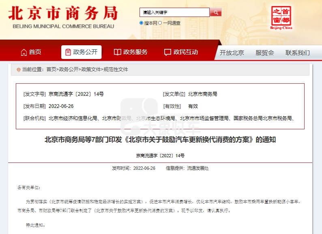This screenshot has width=322, height=234.
Task: Go to the 服贸会 tab
Action: click(264, 53)
